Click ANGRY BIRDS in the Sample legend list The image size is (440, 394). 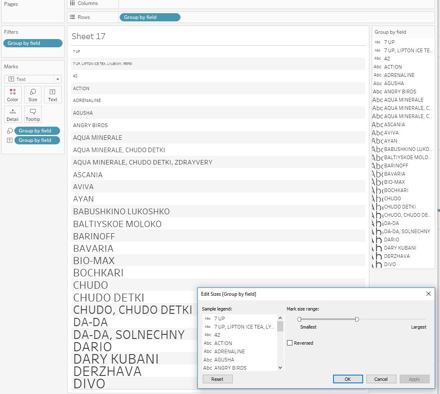click(x=230, y=368)
